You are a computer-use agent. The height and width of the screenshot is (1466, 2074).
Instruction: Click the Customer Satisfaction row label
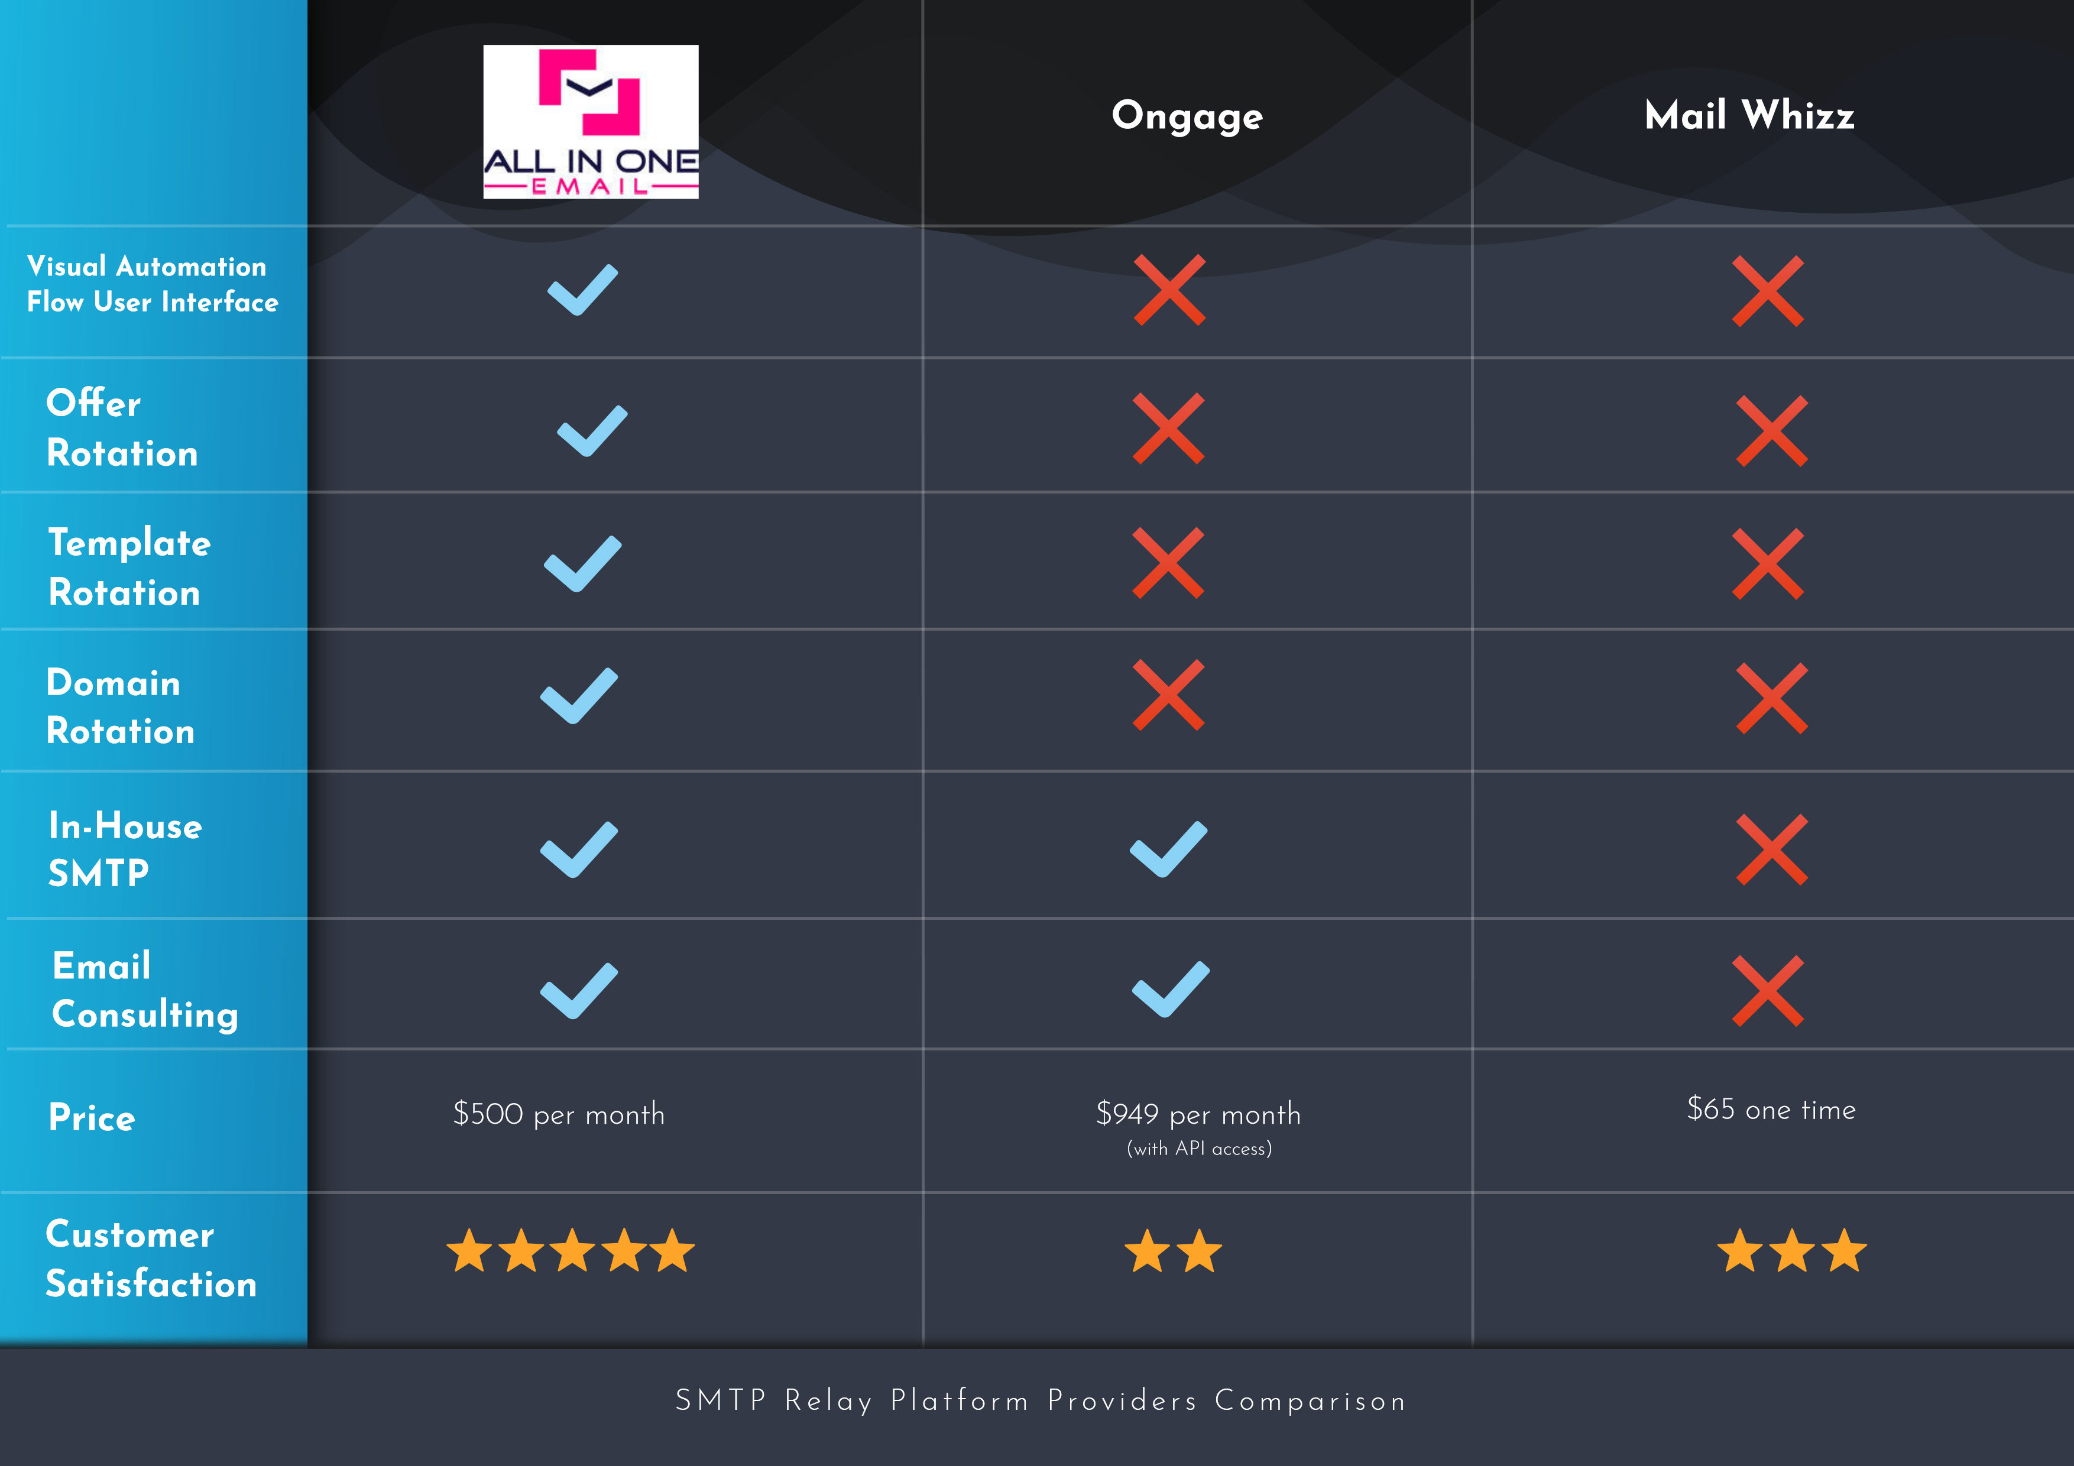[151, 1259]
